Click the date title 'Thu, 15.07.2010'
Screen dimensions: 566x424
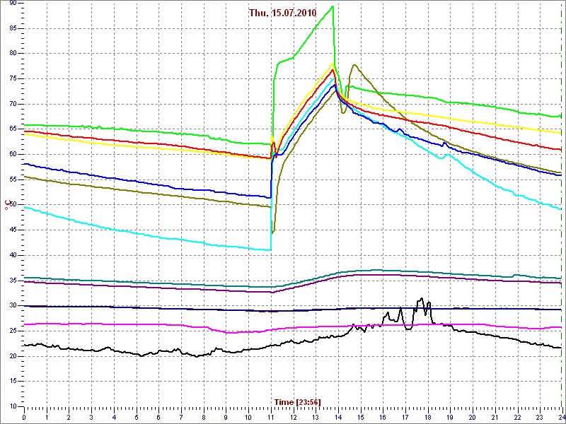pyautogui.click(x=282, y=13)
